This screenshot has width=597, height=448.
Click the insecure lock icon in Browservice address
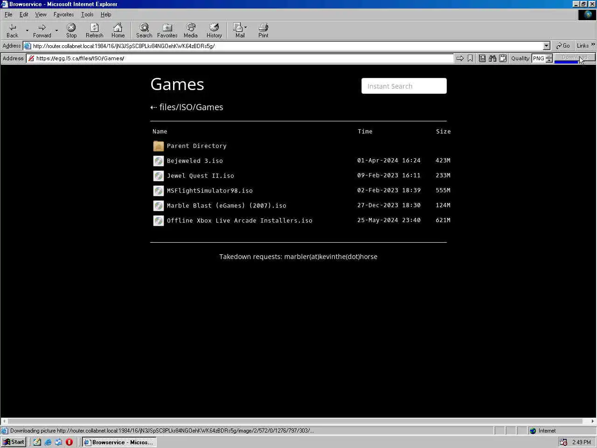pyautogui.click(x=31, y=58)
